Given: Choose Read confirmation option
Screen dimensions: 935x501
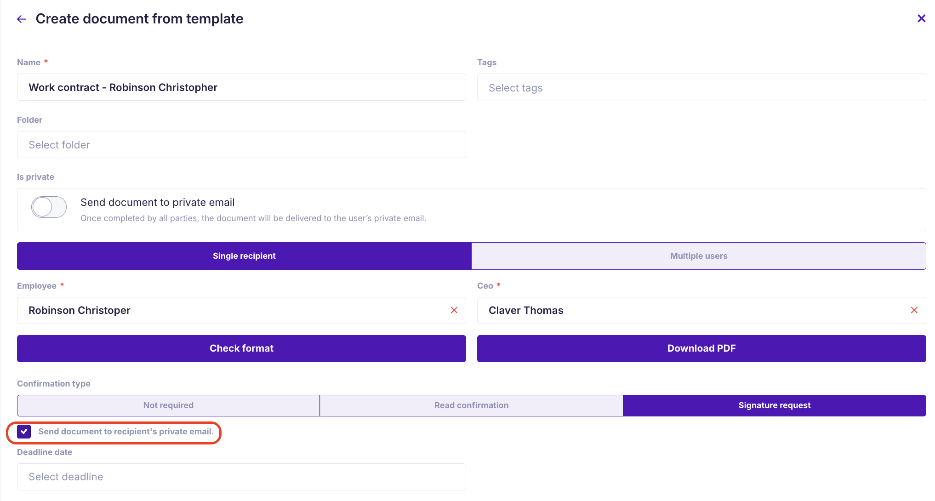Looking at the screenshot, I should click(x=471, y=405).
